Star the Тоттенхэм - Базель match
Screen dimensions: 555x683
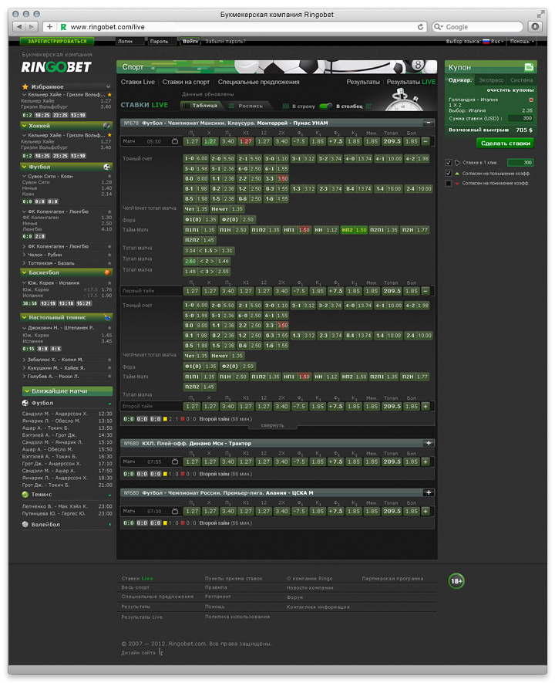(109, 263)
